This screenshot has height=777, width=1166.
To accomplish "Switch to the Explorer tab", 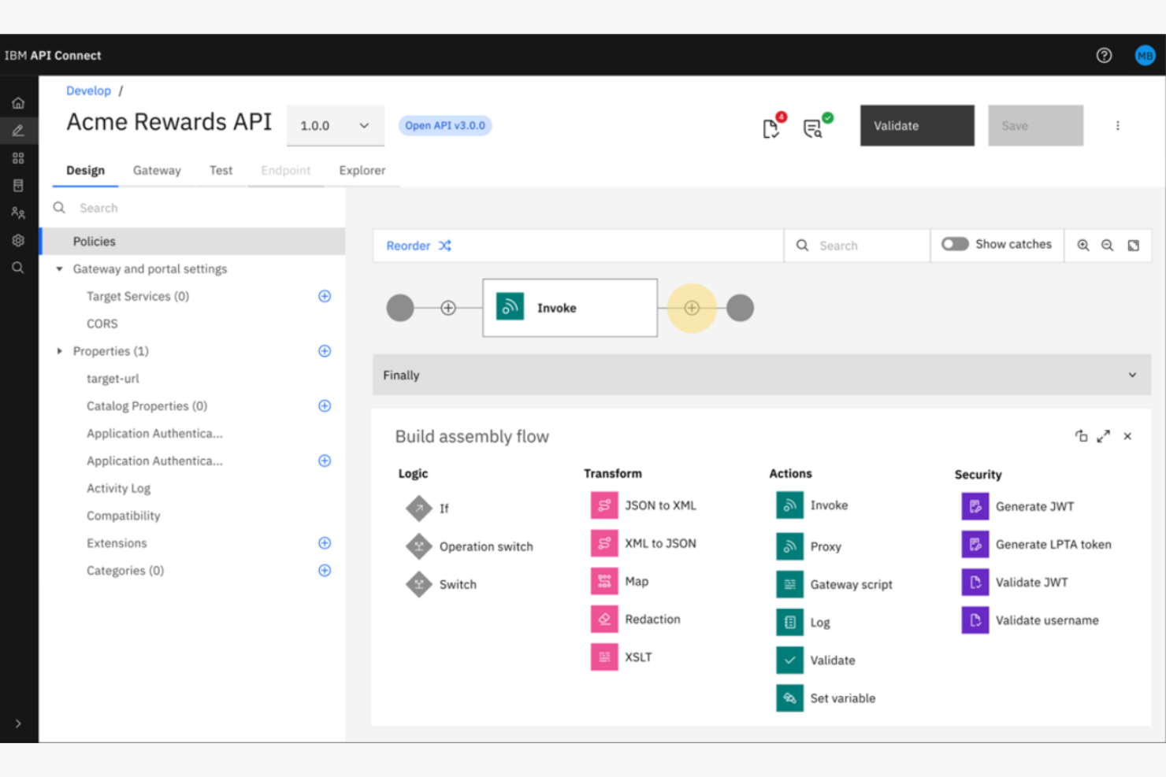I will point(362,170).
